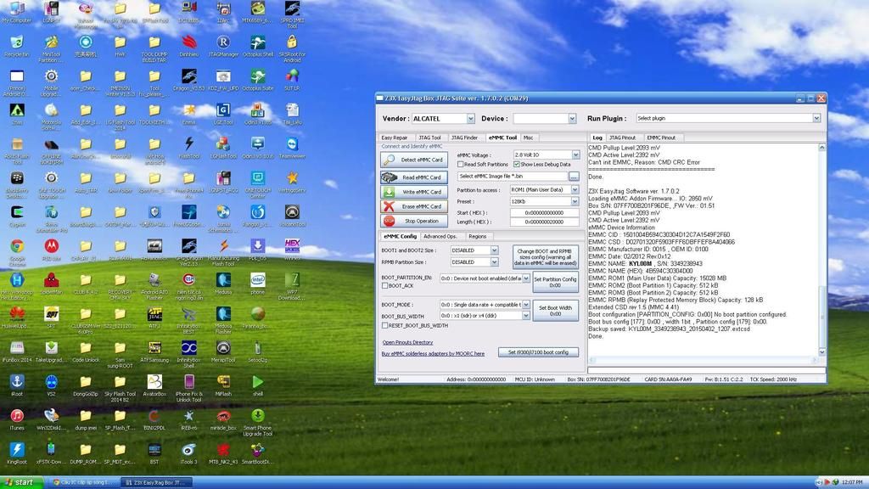This screenshot has height=489, width=869.
Task: Click the Select eMMC Image file field
Action: [513, 177]
